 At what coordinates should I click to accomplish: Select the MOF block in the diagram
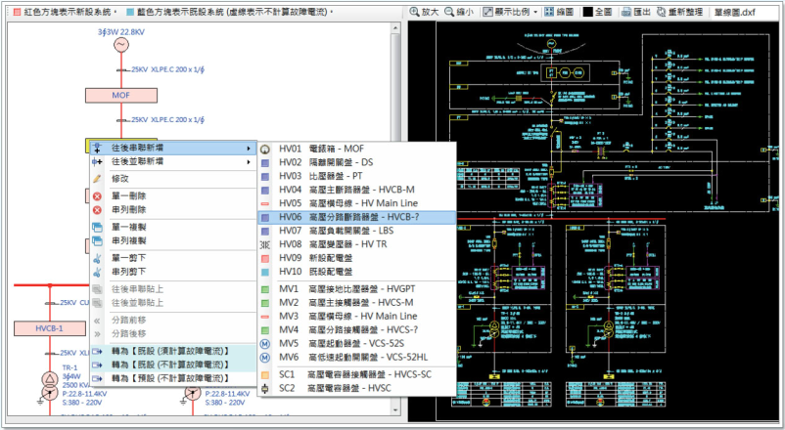pyautogui.click(x=121, y=95)
